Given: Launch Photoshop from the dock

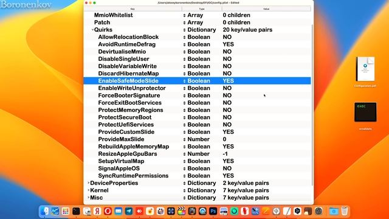Looking at the screenshot, I should pos(213,211).
